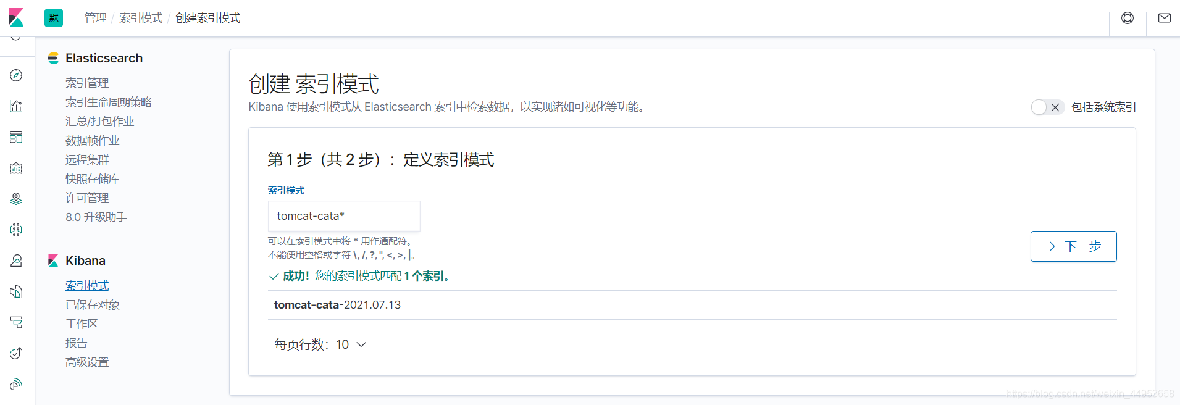1180x405 pixels.
Task: Open Visualize chart icon in sidebar
Action: click(x=16, y=106)
